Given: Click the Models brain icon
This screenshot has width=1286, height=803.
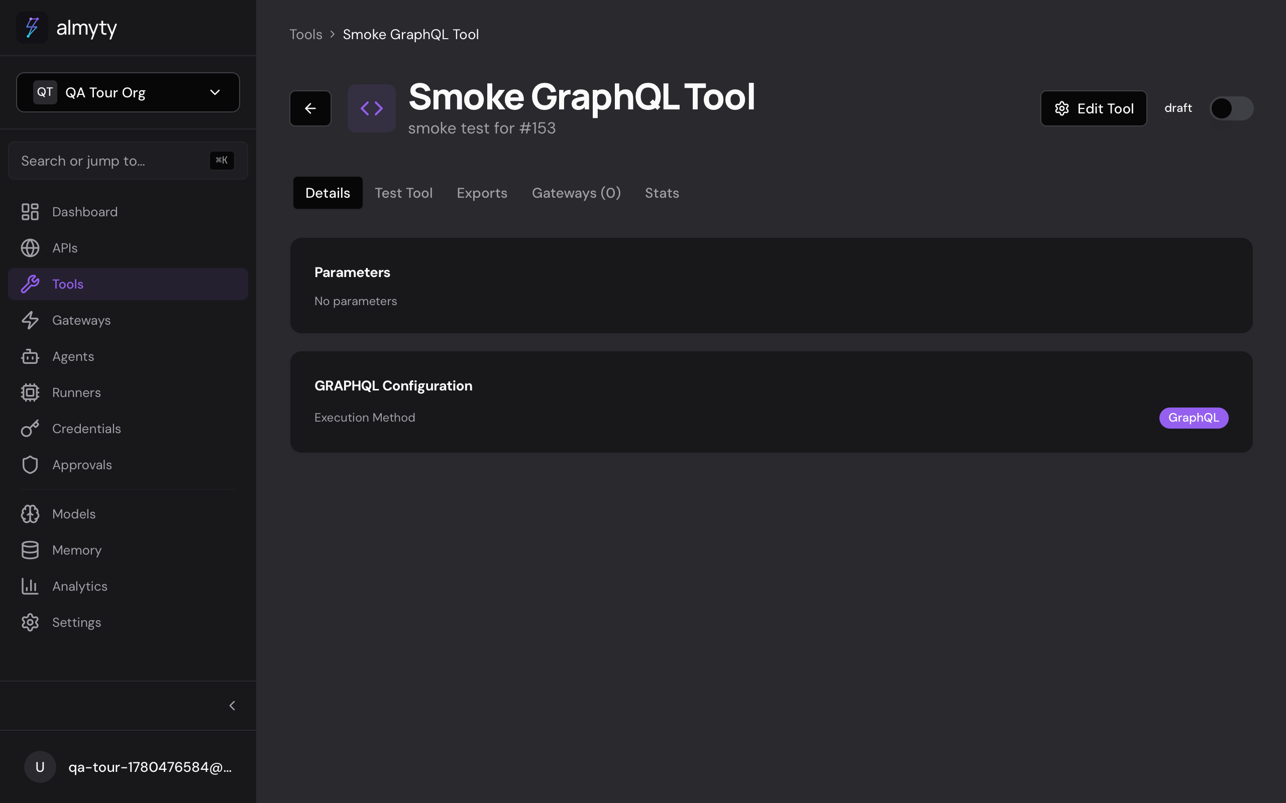Looking at the screenshot, I should [x=30, y=514].
